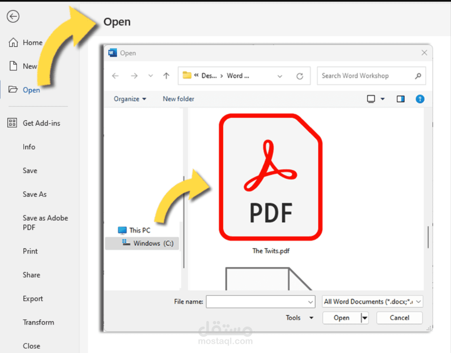The image size is (451, 353).
Task: Open the Organize dropdown menu
Action: click(x=130, y=99)
